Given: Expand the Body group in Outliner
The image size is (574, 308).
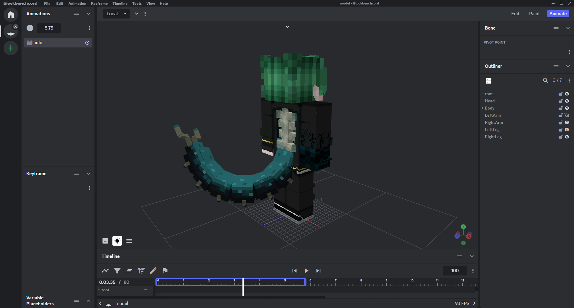Looking at the screenshot, I should click(483, 108).
